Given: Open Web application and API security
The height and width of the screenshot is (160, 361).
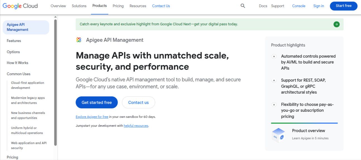Looking at the screenshot, I should coord(29,146).
